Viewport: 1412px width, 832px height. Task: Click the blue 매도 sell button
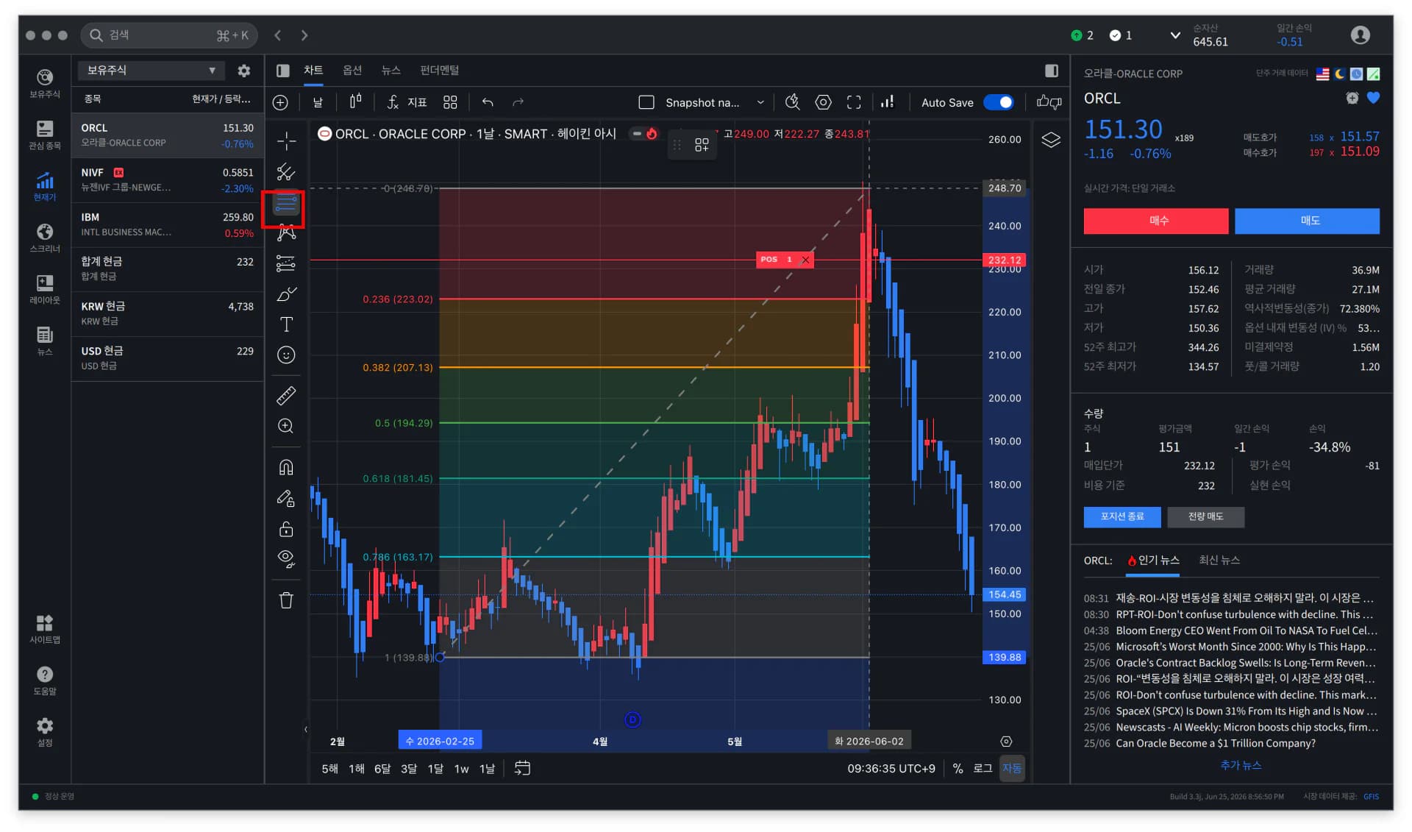tap(1307, 221)
